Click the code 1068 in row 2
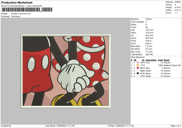Image resolution: width=182 pixels, height=128 pixels. pos(160,66)
